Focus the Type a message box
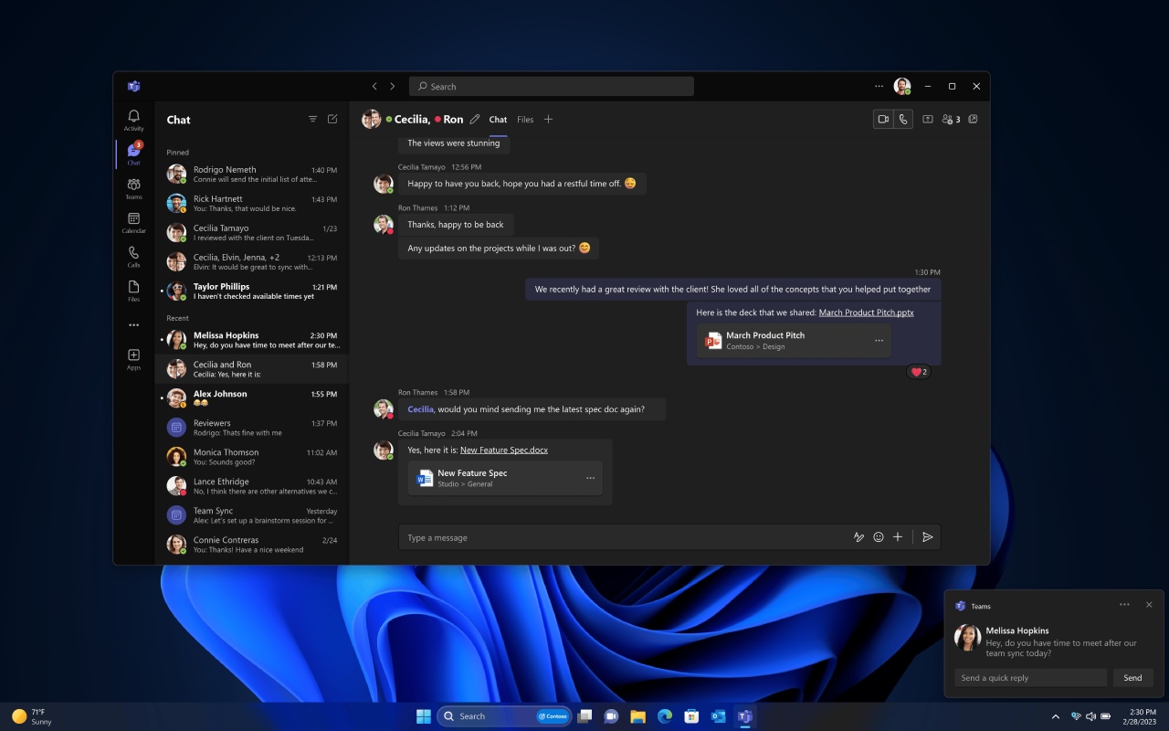This screenshot has width=1169, height=731. pyautogui.click(x=624, y=537)
